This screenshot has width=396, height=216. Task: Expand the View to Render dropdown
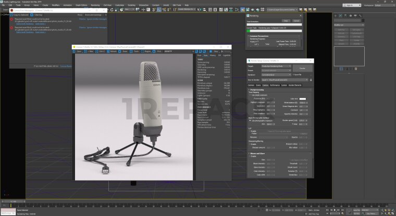(282, 80)
